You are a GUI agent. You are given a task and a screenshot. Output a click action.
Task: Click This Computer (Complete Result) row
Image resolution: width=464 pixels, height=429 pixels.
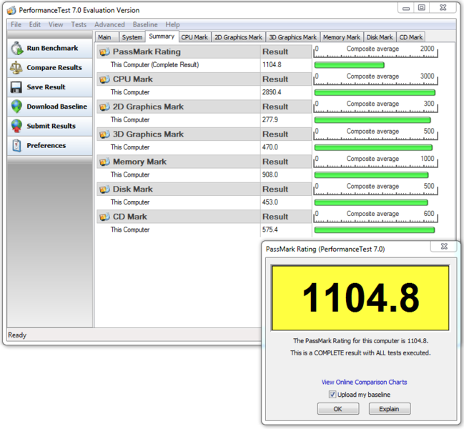click(x=204, y=65)
